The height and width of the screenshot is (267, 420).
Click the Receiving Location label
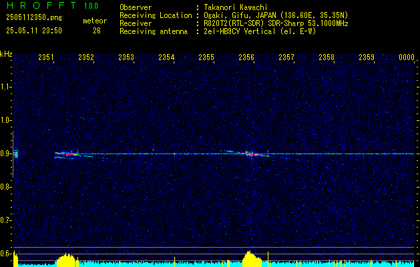coord(156,15)
